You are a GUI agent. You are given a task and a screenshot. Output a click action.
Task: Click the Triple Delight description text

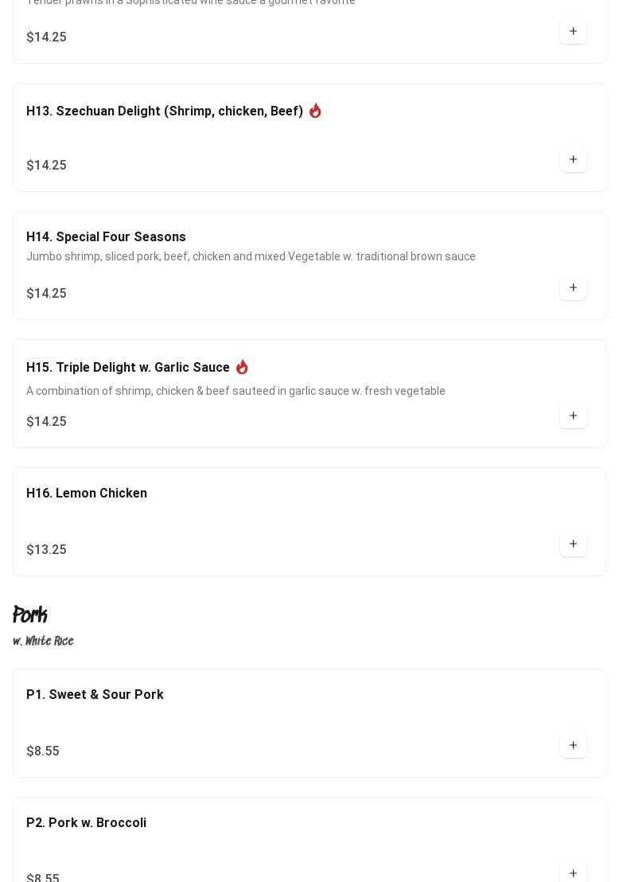[x=236, y=391]
